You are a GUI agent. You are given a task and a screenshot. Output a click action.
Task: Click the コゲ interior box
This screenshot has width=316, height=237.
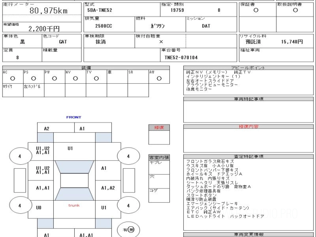coord(159,195)
